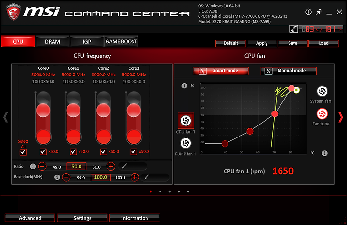Click the pencil edit icon for Ratio

(124, 166)
